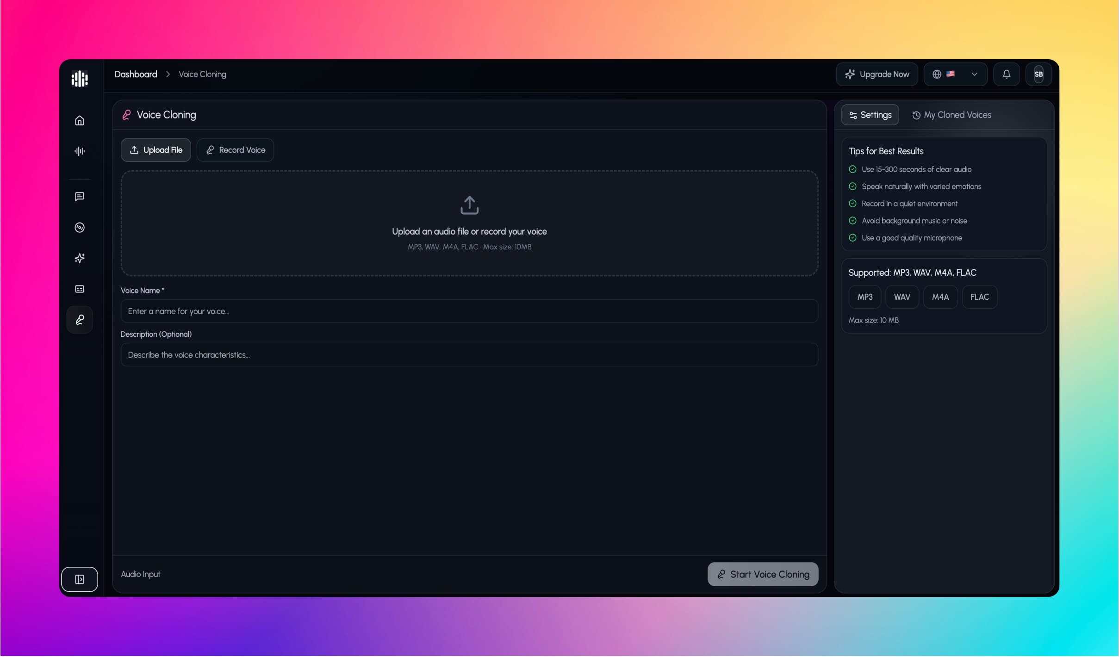Image resolution: width=1119 pixels, height=657 pixels.
Task: Click the waveform icon in sidebar
Action: [x=80, y=151]
